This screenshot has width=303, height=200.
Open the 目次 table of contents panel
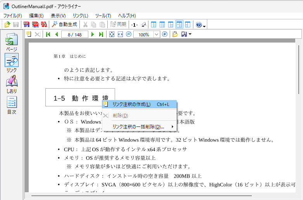click(12, 105)
